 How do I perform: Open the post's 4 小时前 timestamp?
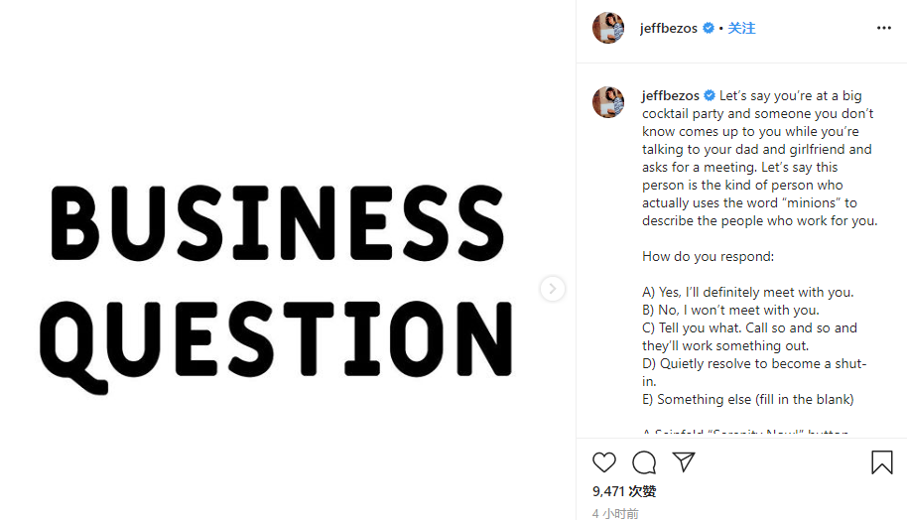coord(615,513)
